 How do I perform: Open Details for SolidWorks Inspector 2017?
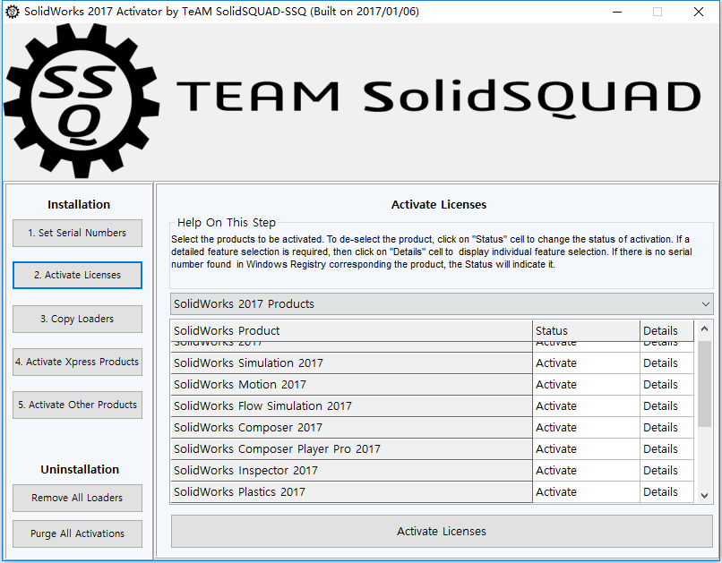(666, 471)
